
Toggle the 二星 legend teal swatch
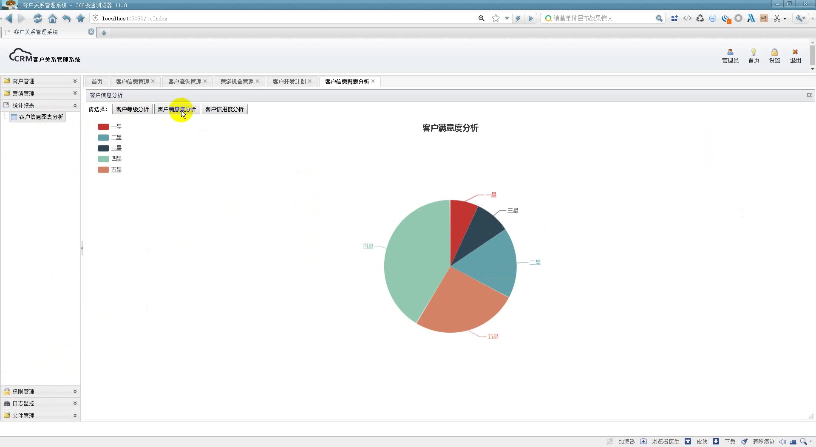[103, 137]
